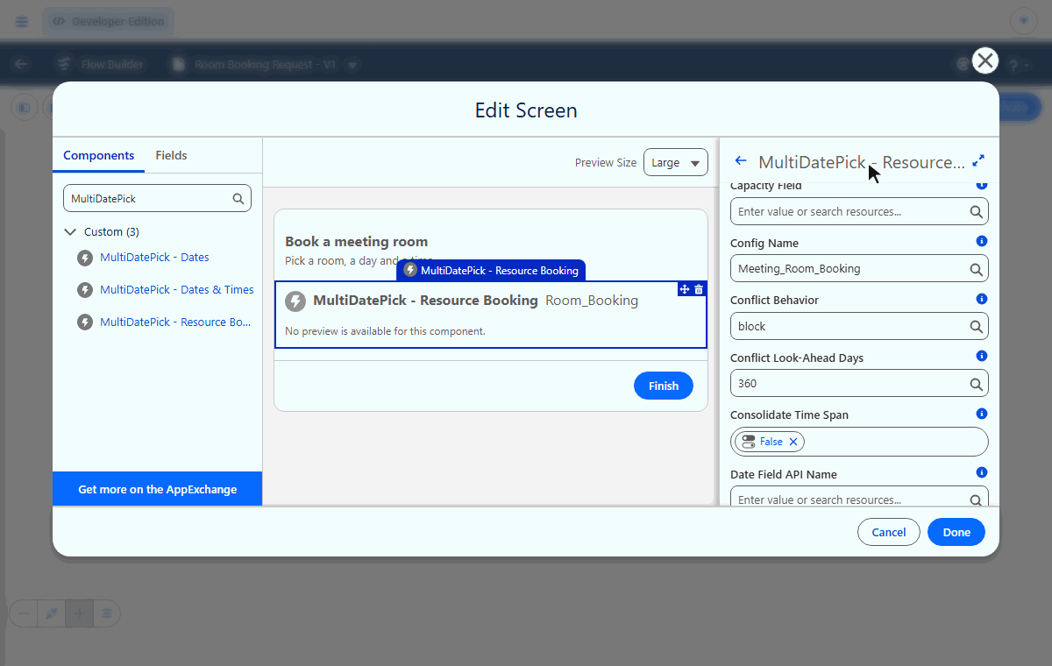
Task: Click info icon next to Config Name
Action: point(982,241)
